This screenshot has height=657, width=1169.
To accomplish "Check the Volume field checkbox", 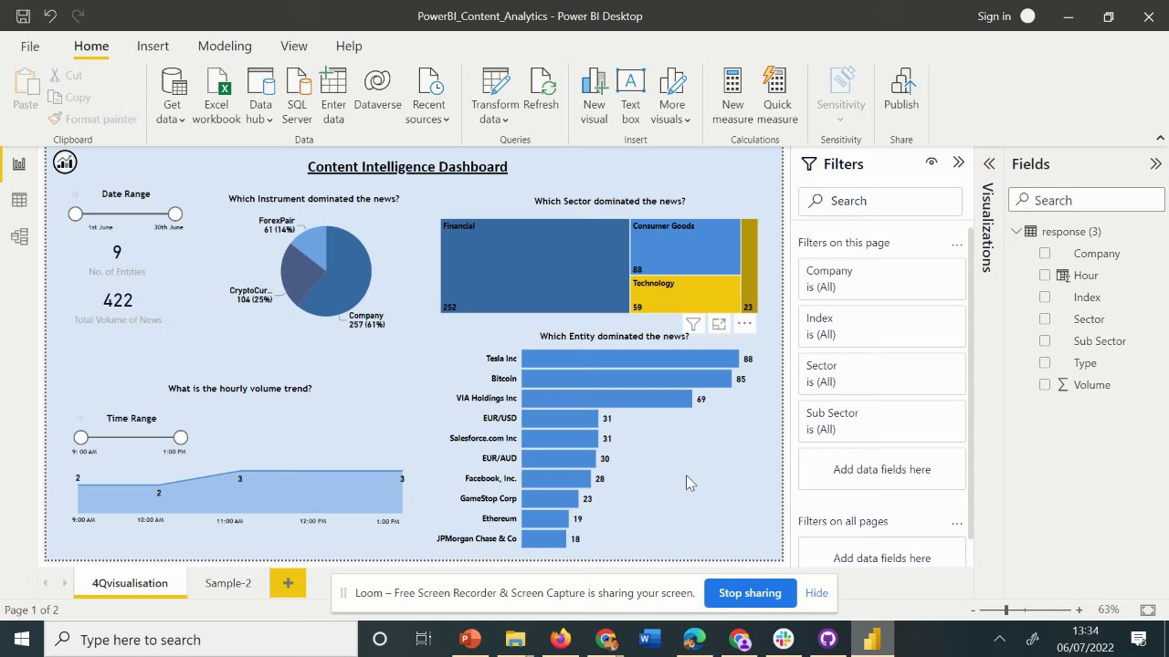I will pos(1045,385).
